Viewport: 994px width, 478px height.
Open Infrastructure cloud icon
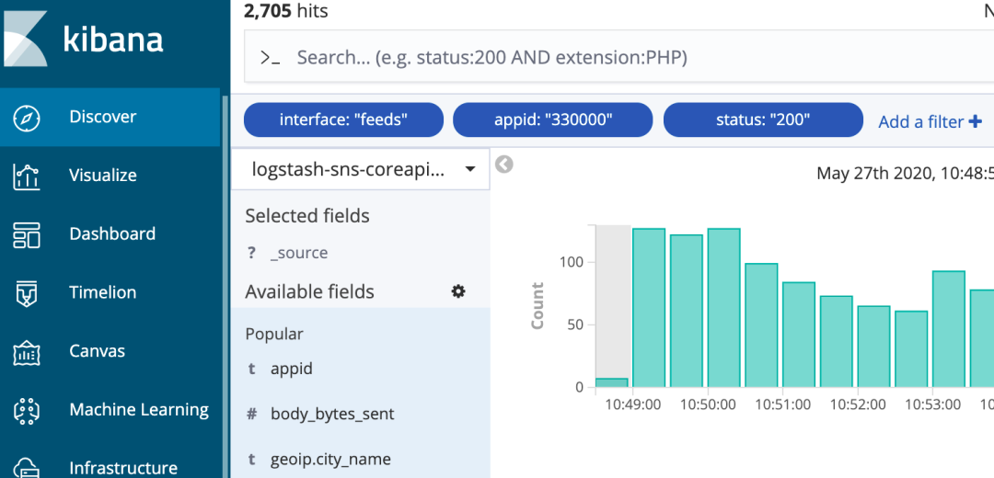tap(27, 467)
